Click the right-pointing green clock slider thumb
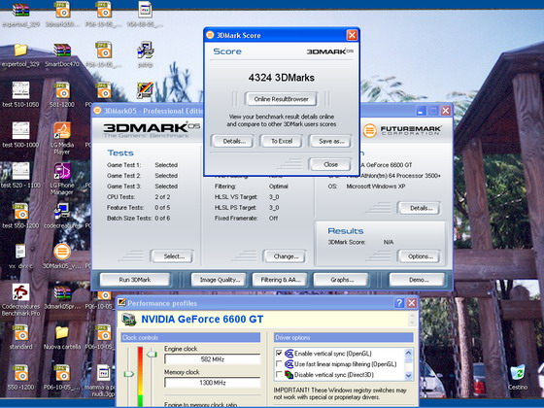544x408 pixels. click(128, 374)
